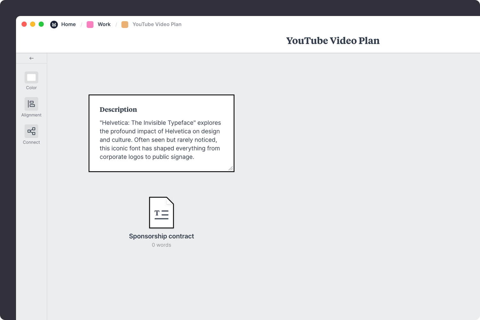Click the Milanote home logo in the breadcrumb
The height and width of the screenshot is (320, 480).
(54, 24)
